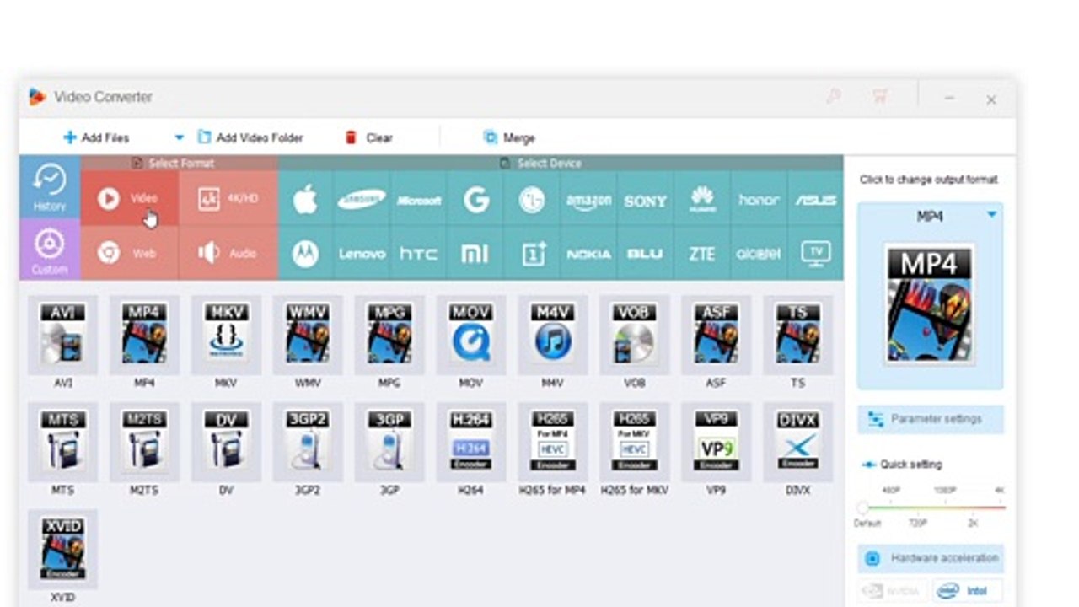1079x607 pixels.
Task: Choose the 3GP2 format icon
Action: tap(308, 441)
